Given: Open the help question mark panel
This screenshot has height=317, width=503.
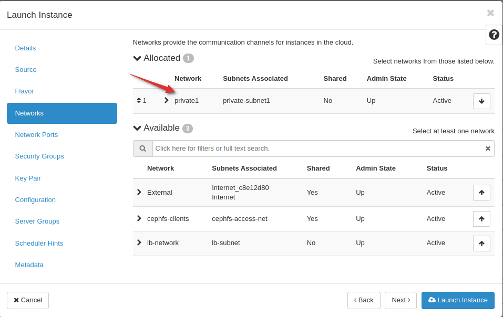Looking at the screenshot, I should pos(493,35).
